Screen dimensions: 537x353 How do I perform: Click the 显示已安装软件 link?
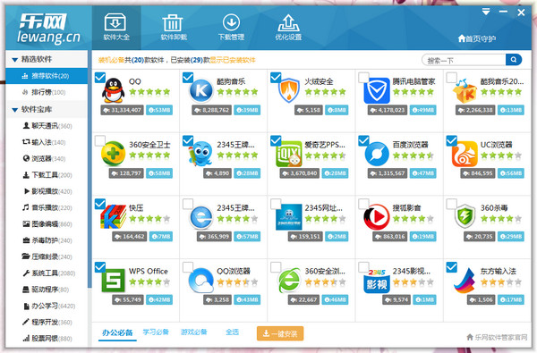click(233, 60)
